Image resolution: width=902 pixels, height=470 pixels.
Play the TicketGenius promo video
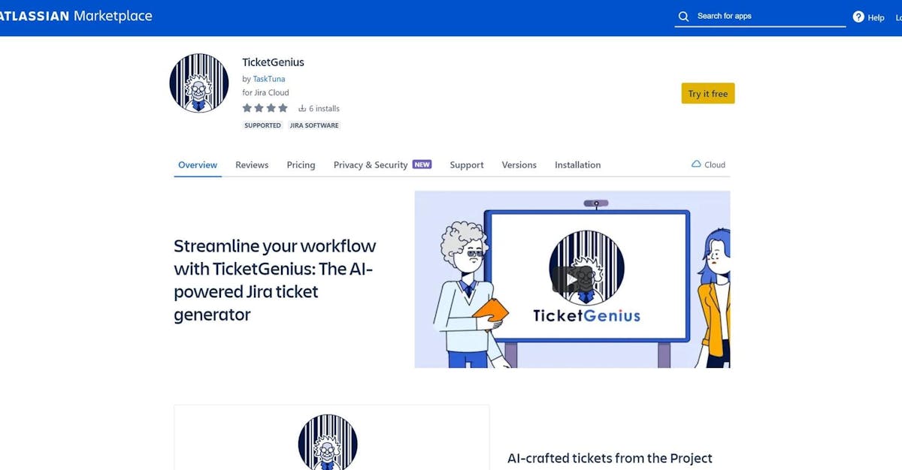coord(572,279)
